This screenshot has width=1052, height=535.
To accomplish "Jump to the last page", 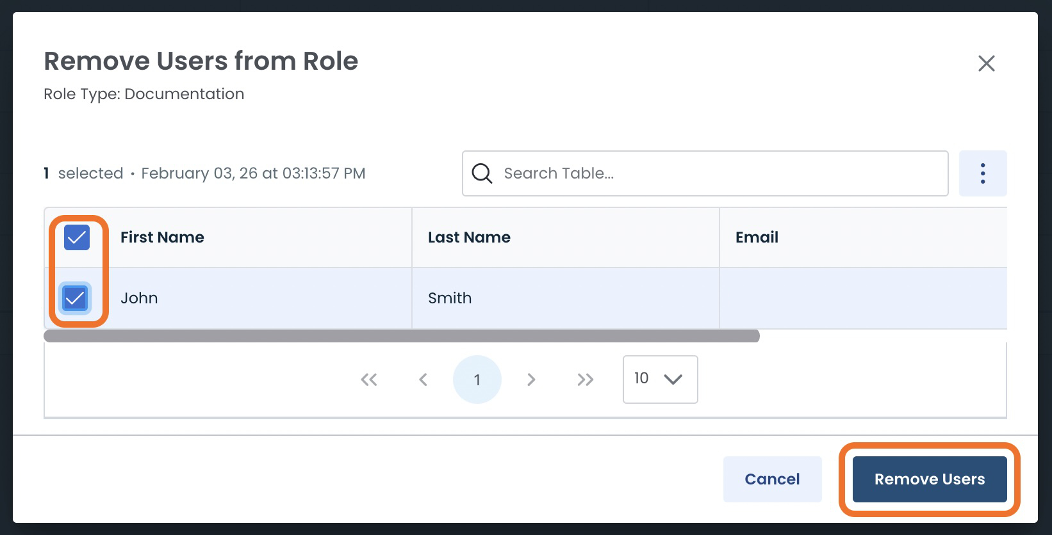I will [585, 379].
